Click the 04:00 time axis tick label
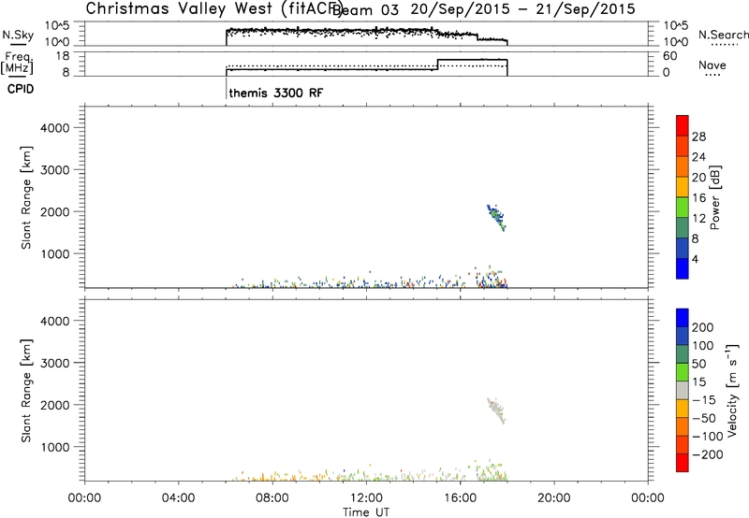Image resolution: width=749 pixels, height=518 pixels. pyautogui.click(x=179, y=498)
